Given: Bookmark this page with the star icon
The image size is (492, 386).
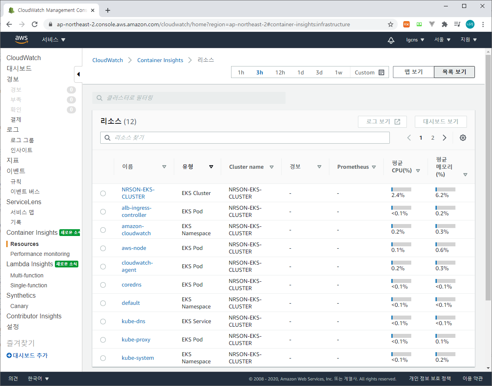Looking at the screenshot, I should click(x=391, y=24).
